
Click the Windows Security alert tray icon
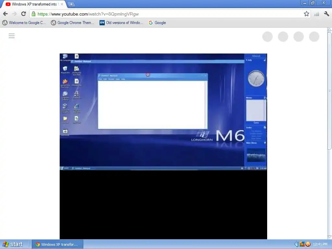coord(302,244)
